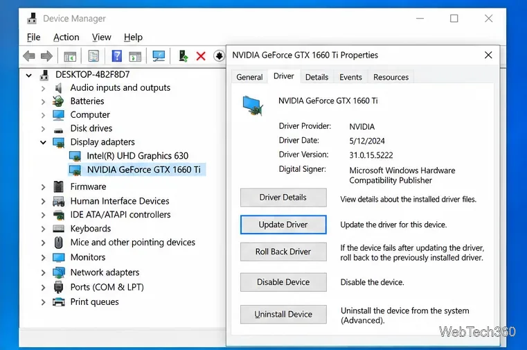Screen dimensions: 527x350
Task: Click the display adapter icon in Properties dialog
Action: coord(252,106)
